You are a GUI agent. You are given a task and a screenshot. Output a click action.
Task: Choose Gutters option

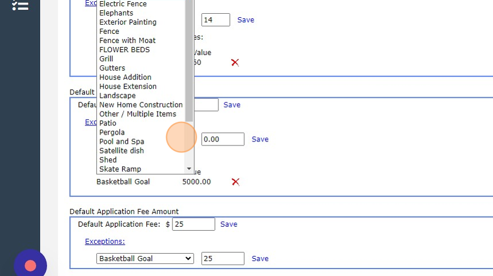tap(112, 68)
